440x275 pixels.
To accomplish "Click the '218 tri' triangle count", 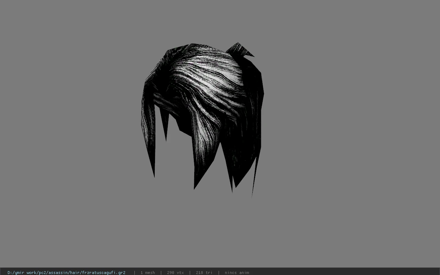I will click(204, 273).
